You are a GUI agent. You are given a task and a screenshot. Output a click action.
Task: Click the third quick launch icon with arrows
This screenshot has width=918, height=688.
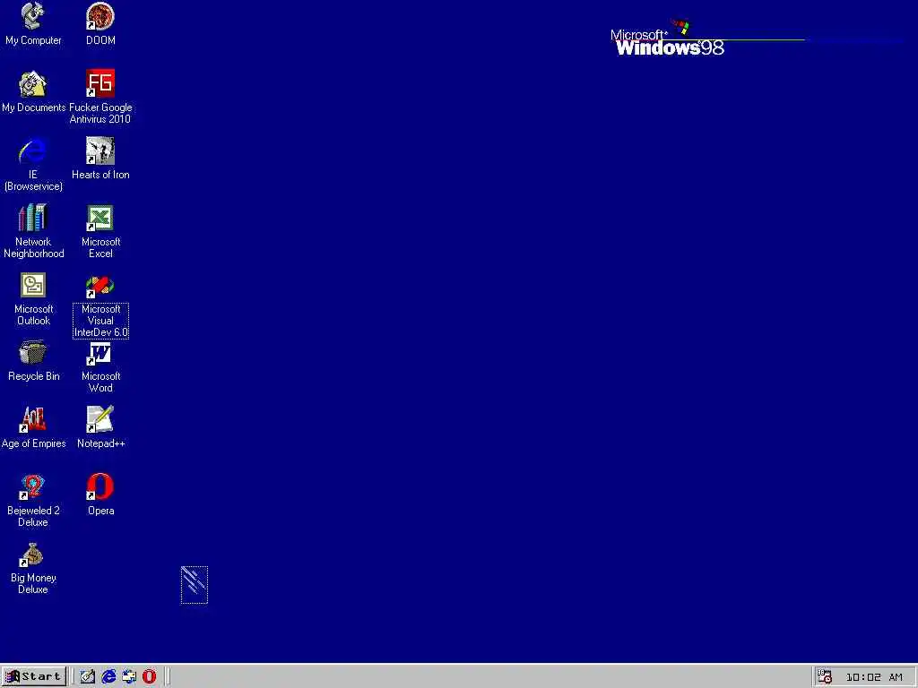129,677
